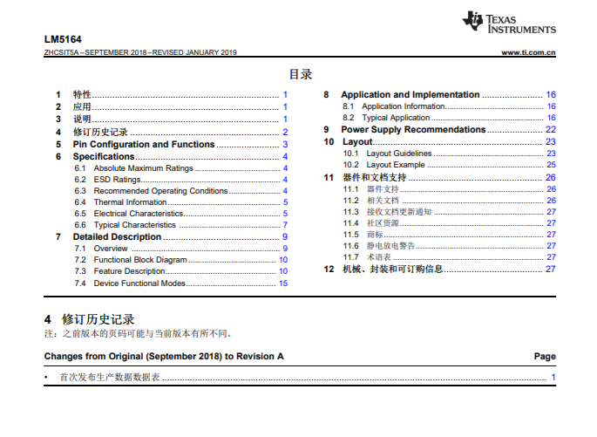Viewport: 597px width, 437px height.
Task: Open 11.5 商标 entry
Action: tap(449, 235)
